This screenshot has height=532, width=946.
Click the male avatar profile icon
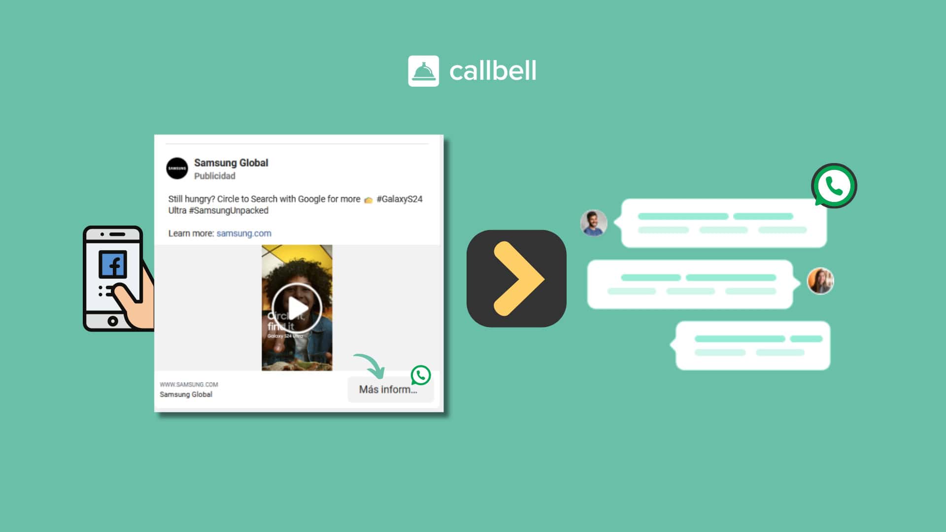click(591, 224)
